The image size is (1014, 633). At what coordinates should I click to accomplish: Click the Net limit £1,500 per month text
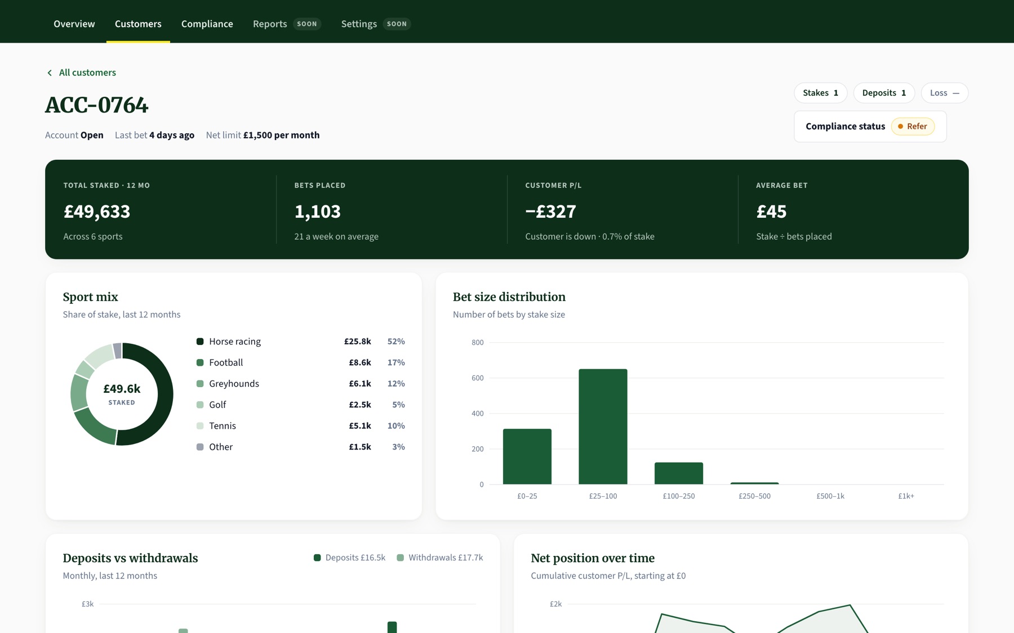263,135
